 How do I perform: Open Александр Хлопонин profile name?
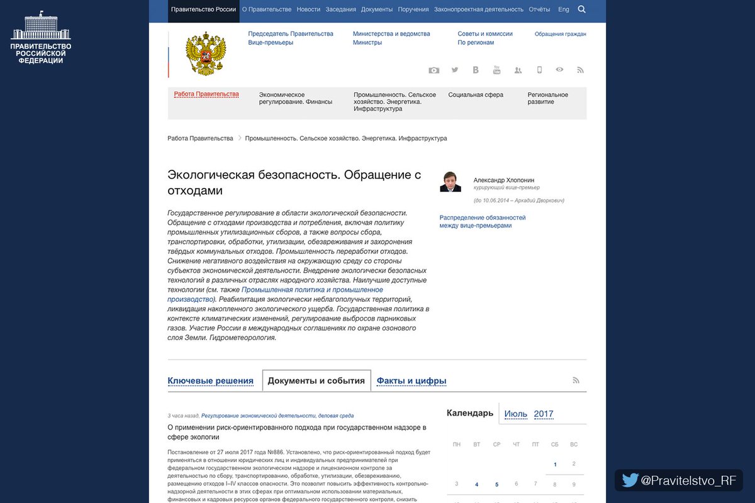tap(504, 180)
